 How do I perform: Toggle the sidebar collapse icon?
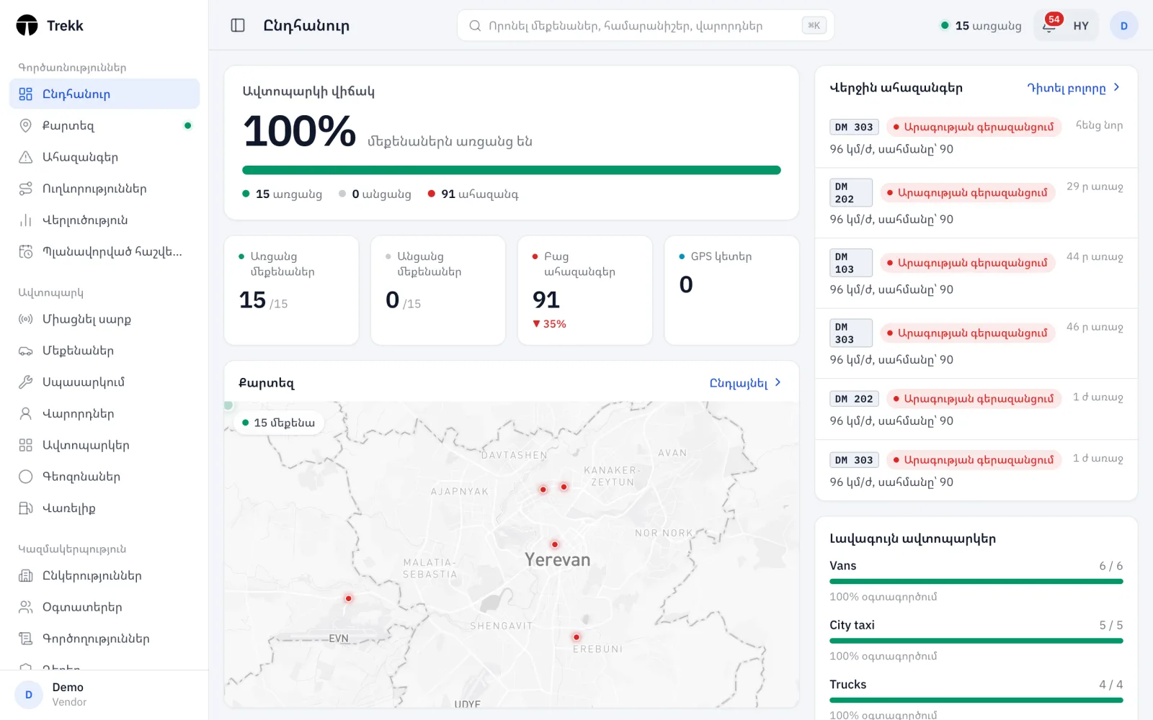point(238,25)
